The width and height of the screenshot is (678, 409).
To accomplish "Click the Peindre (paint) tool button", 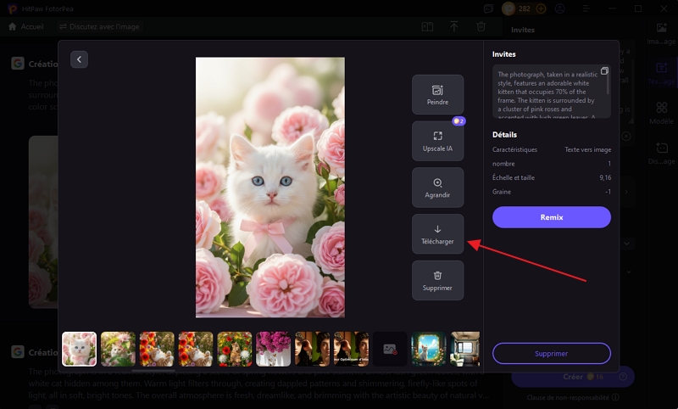I will (x=437, y=94).
